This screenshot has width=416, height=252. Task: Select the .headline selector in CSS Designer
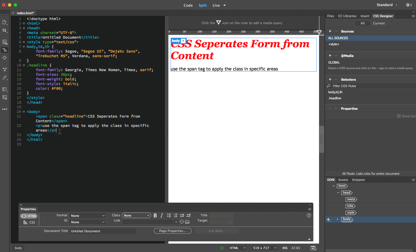tap(335, 98)
